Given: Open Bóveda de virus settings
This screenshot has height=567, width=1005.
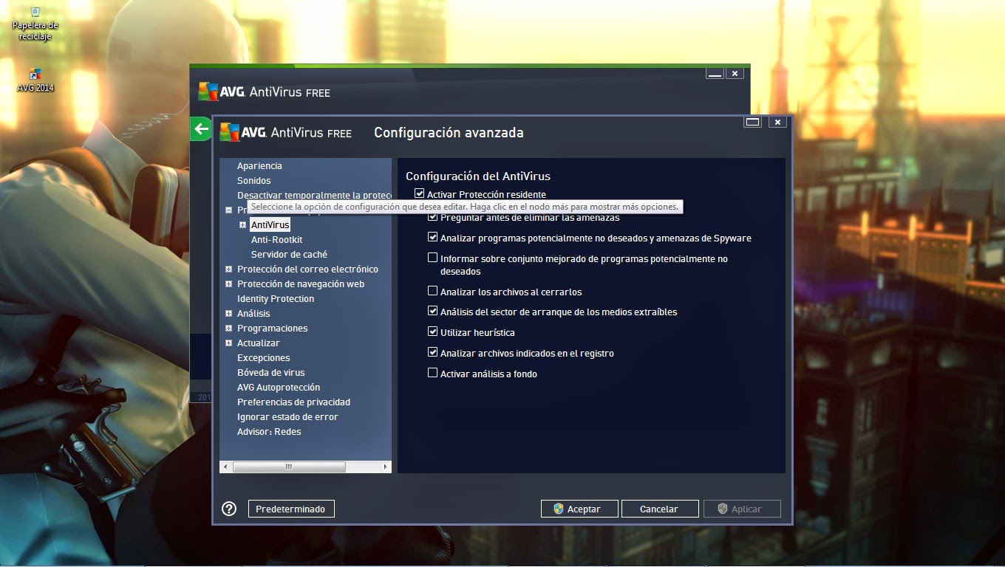Looking at the screenshot, I should [x=270, y=372].
